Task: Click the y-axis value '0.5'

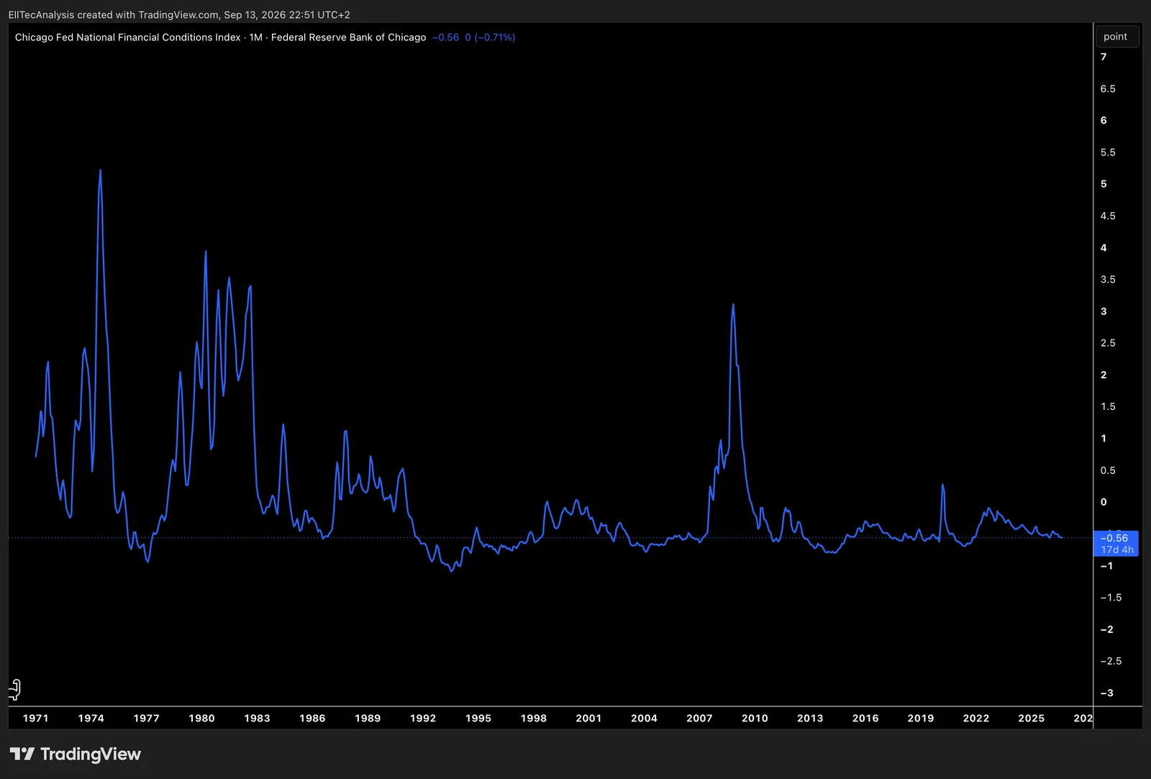Action: pos(1108,470)
